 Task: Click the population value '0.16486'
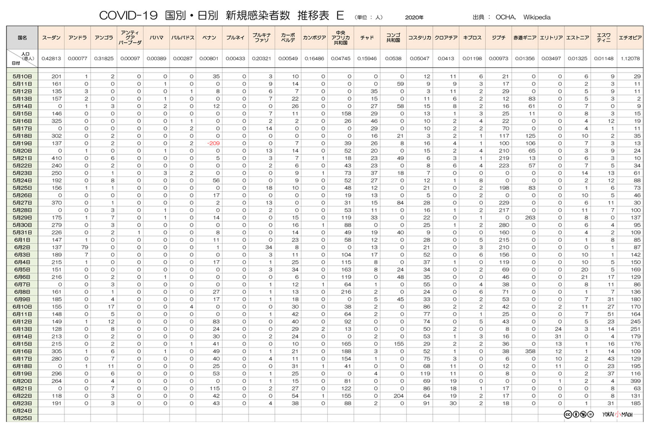coord(314,58)
